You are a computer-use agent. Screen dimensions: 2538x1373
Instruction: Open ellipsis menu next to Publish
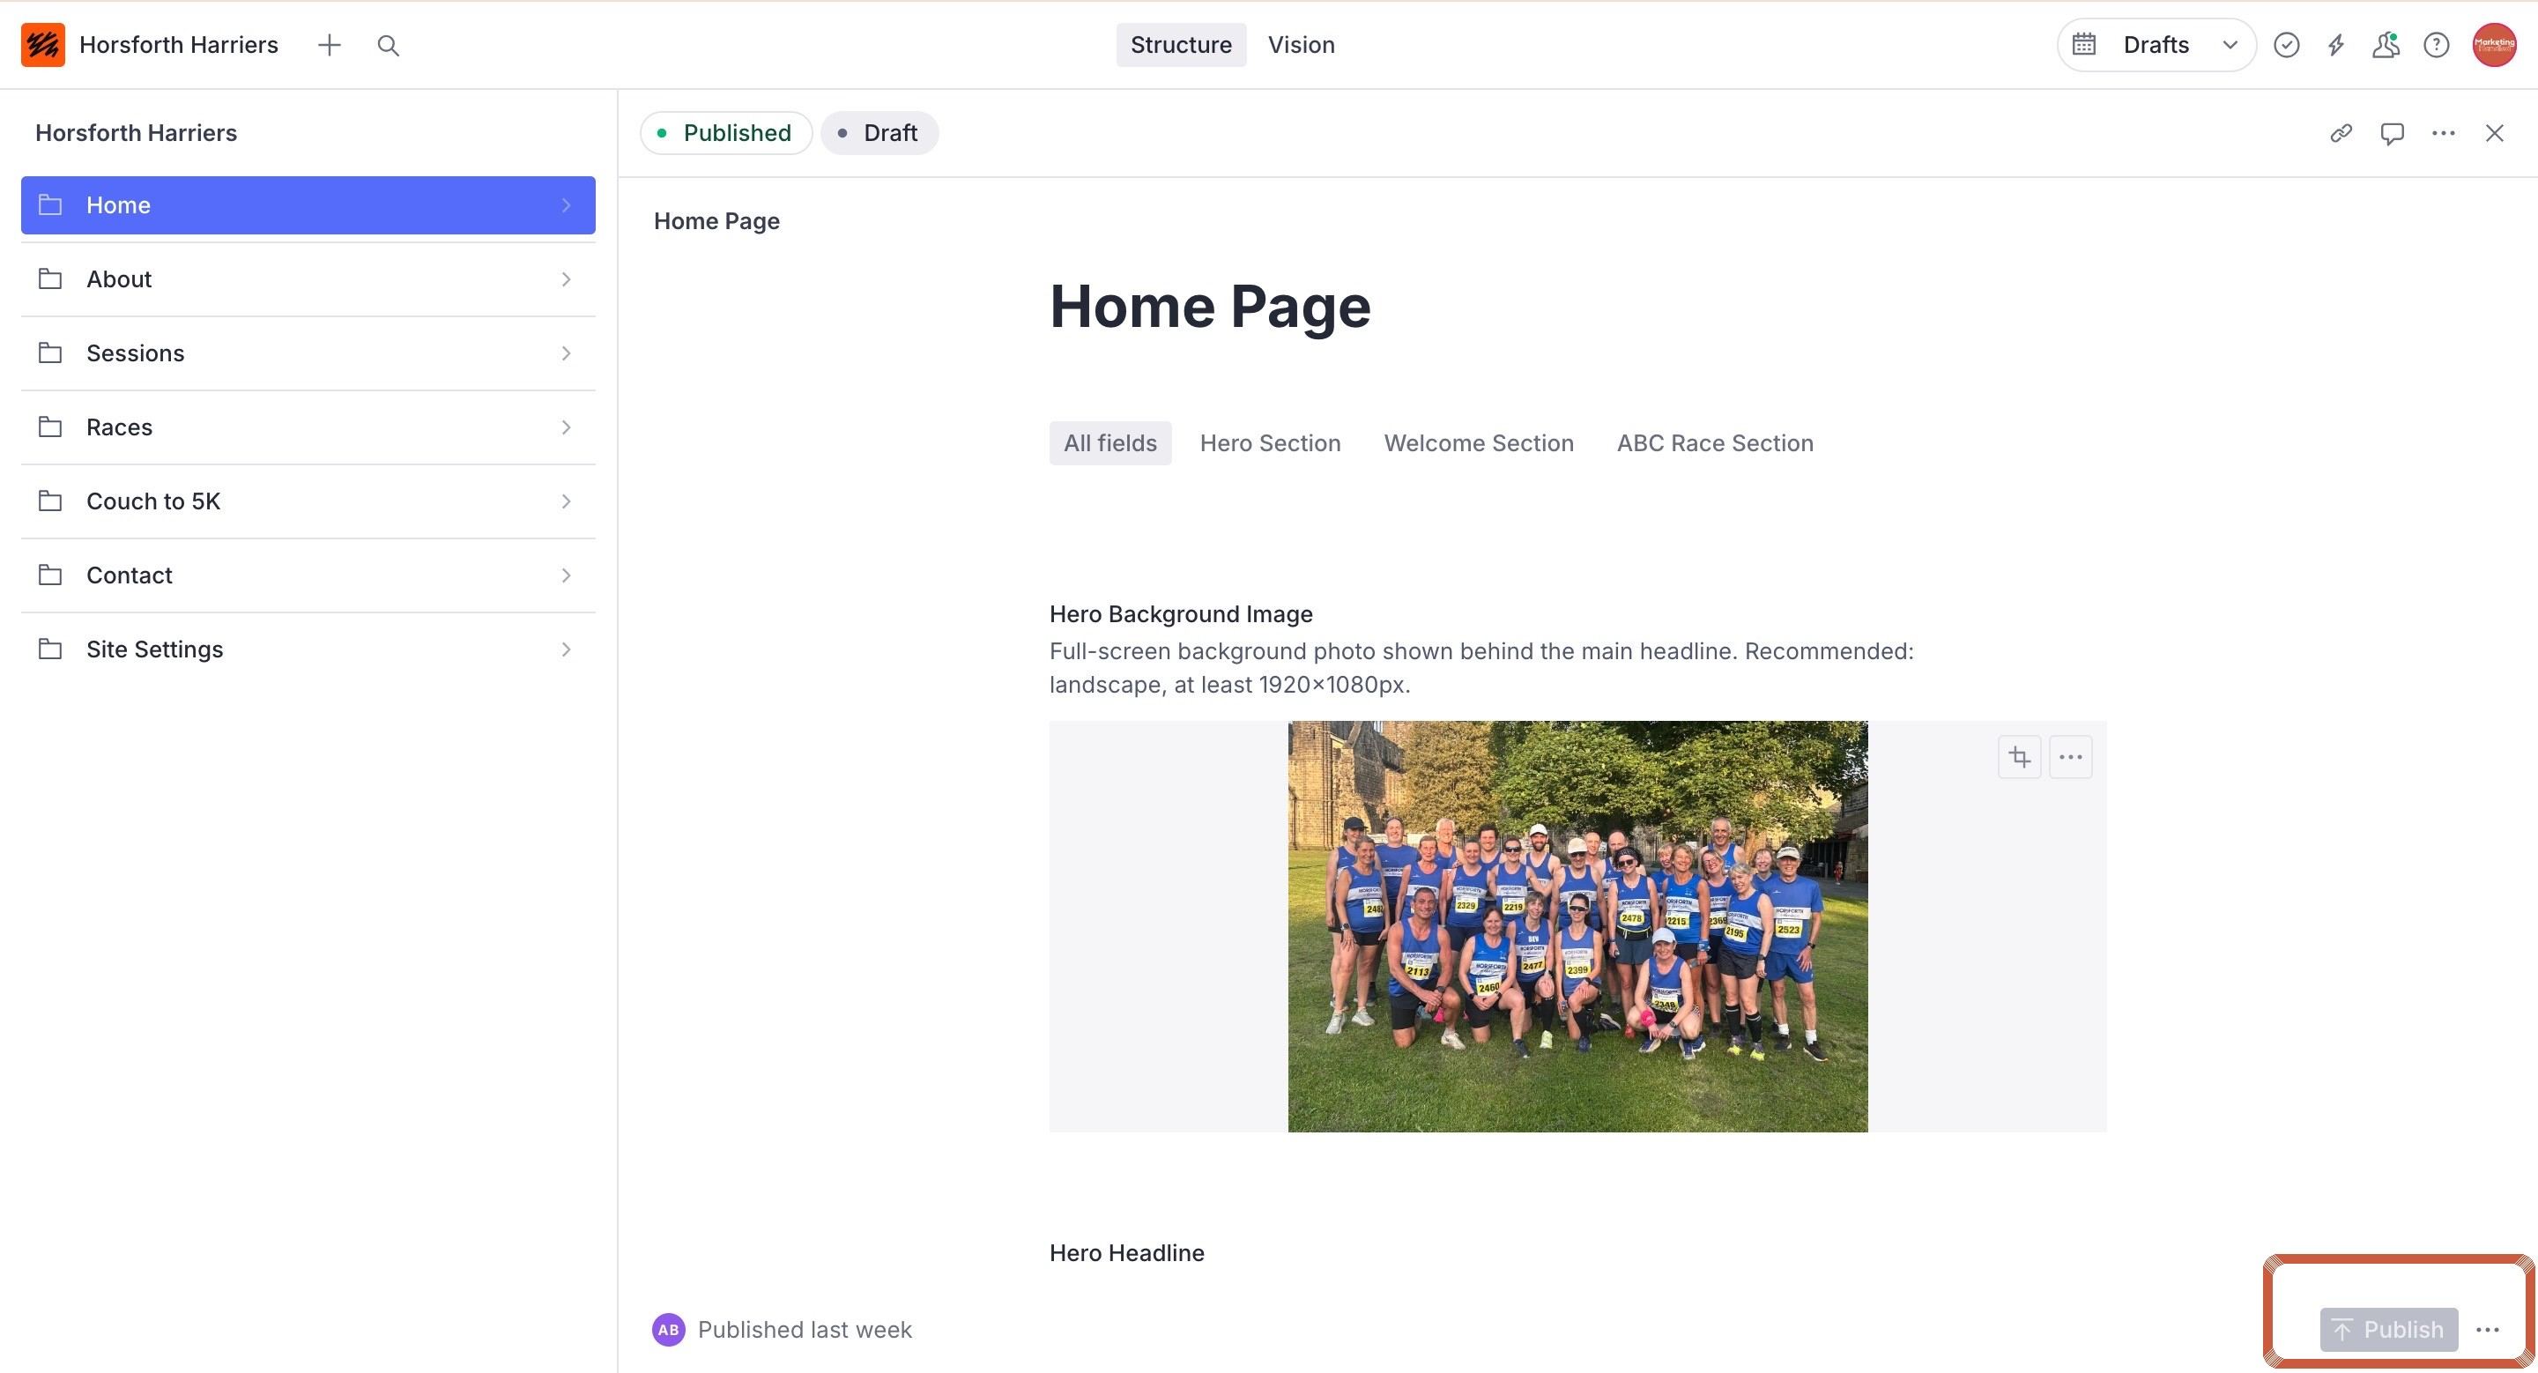(2488, 1330)
